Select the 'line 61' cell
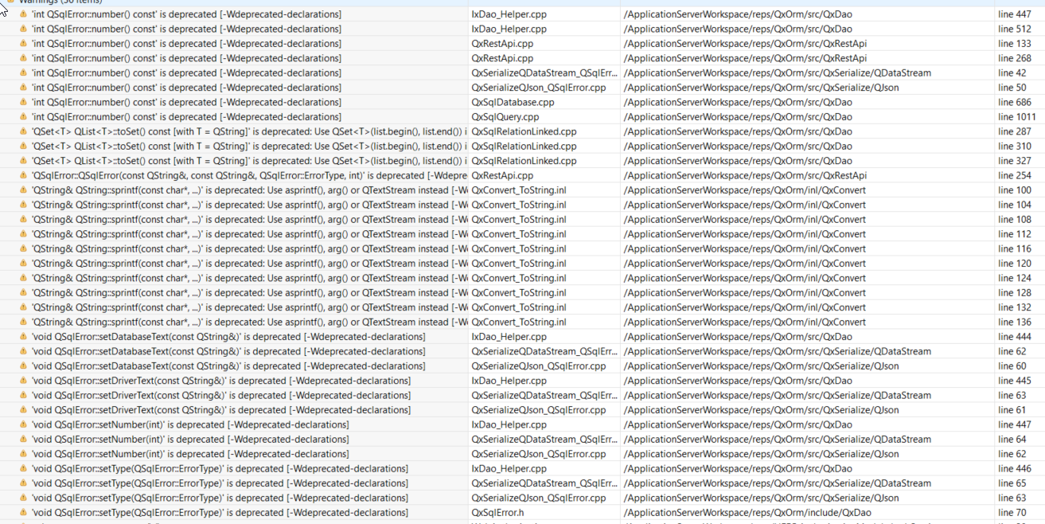The height and width of the screenshot is (524, 1045). coord(1012,410)
